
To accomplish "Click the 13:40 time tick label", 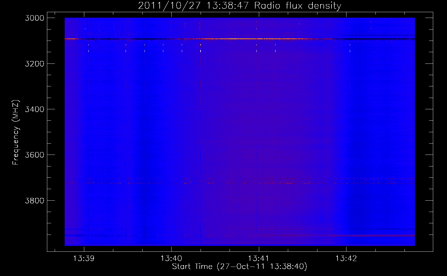I will coord(171,259).
